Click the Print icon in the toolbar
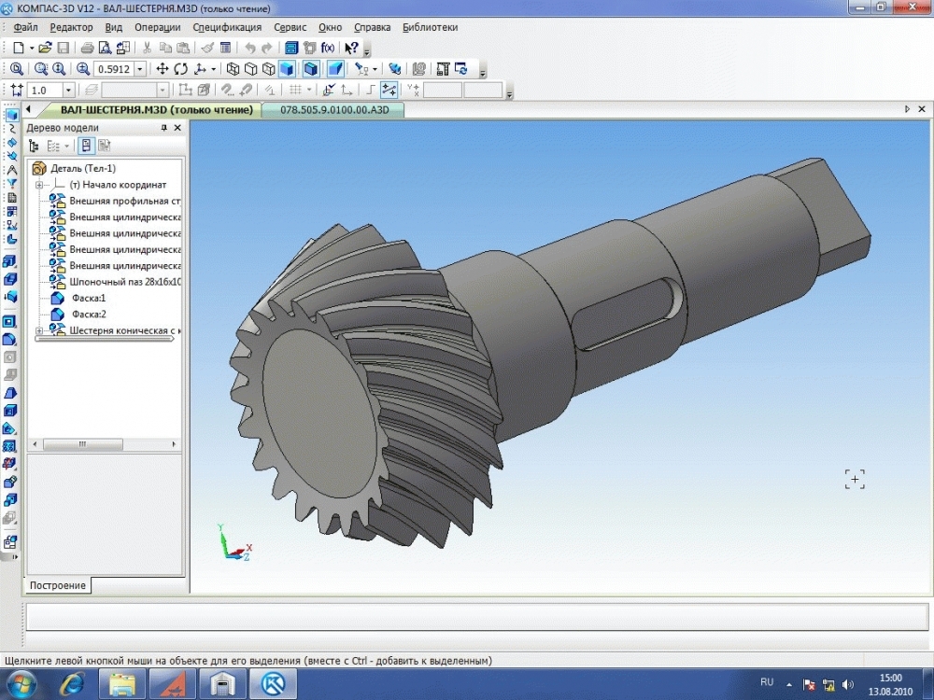The image size is (934, 700). tap(87, 48)
